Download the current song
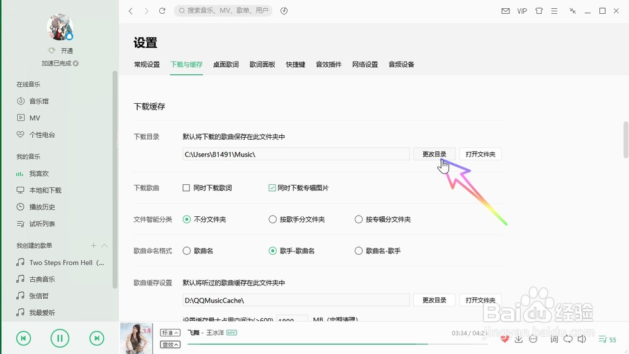629x354 pixels. coord(519,339)
